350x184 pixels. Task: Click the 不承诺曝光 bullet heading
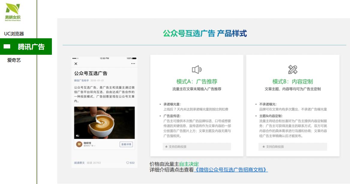(x=268, y=104)
